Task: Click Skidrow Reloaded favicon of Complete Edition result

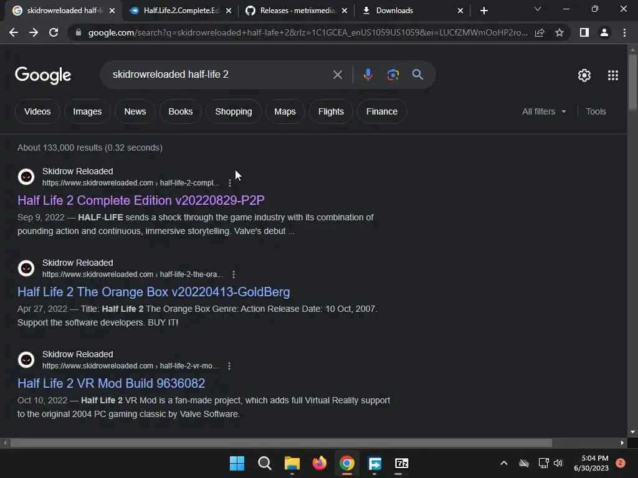Action: click(26, 177)
